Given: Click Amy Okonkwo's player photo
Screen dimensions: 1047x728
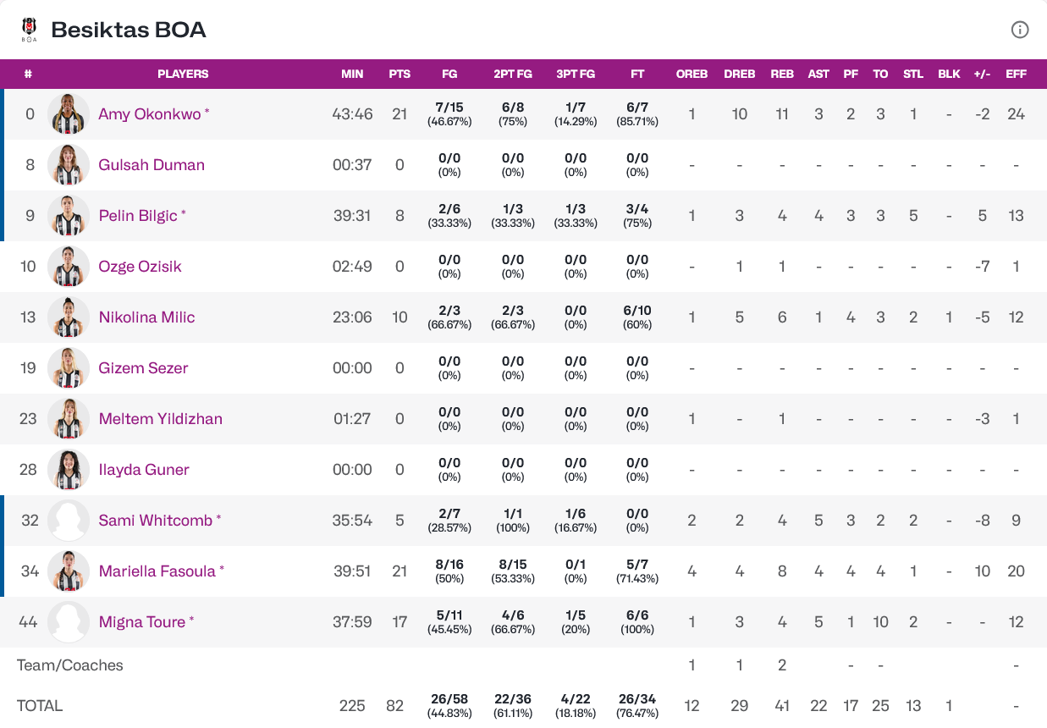Looking at the screenshot, I should [x=69, y=114].
